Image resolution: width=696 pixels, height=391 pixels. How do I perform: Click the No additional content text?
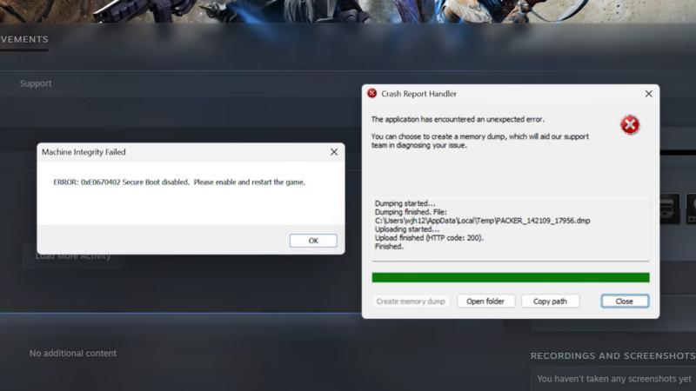coord(73,354)
